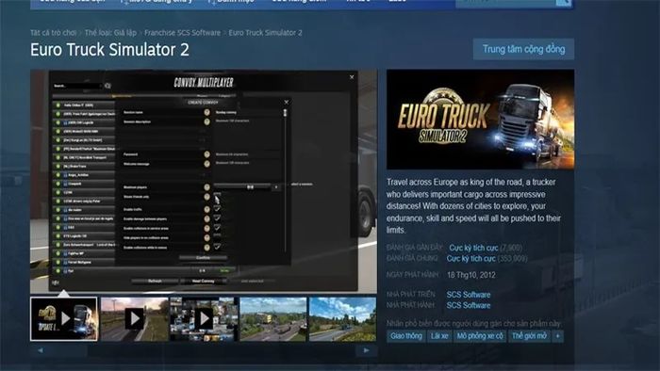
Task: Click the right arrow of the thumbnail strip
Action: click(366, 350)
